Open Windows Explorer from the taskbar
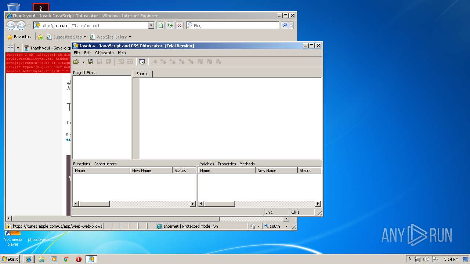Screen dimensions: 470x264 click(x=41, y=259)
